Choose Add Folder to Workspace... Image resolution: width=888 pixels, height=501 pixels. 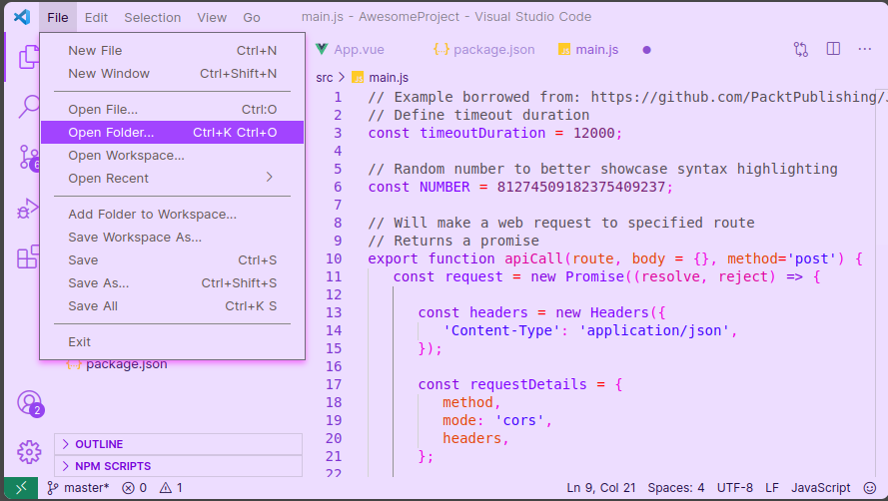click(172, 214)
